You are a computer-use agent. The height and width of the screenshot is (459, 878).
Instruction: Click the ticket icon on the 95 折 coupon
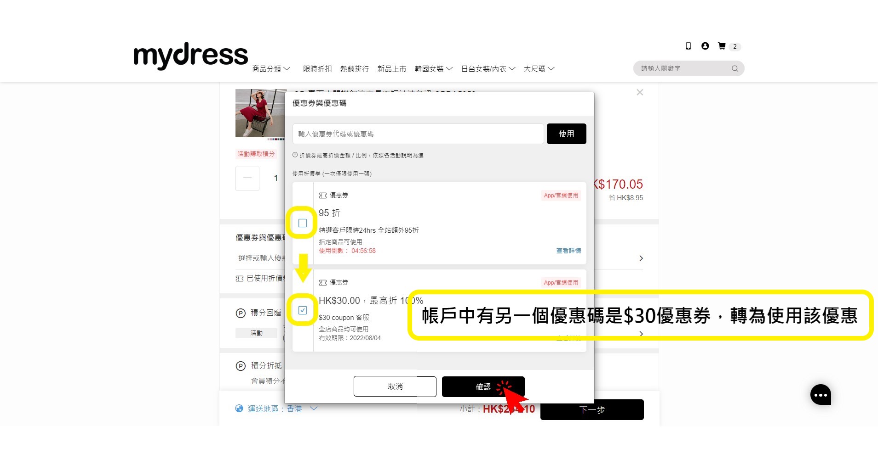(x=323, y=196)
